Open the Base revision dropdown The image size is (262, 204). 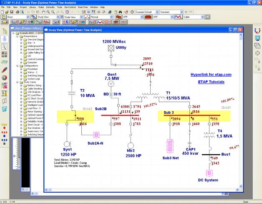click(x=28, y=17)
